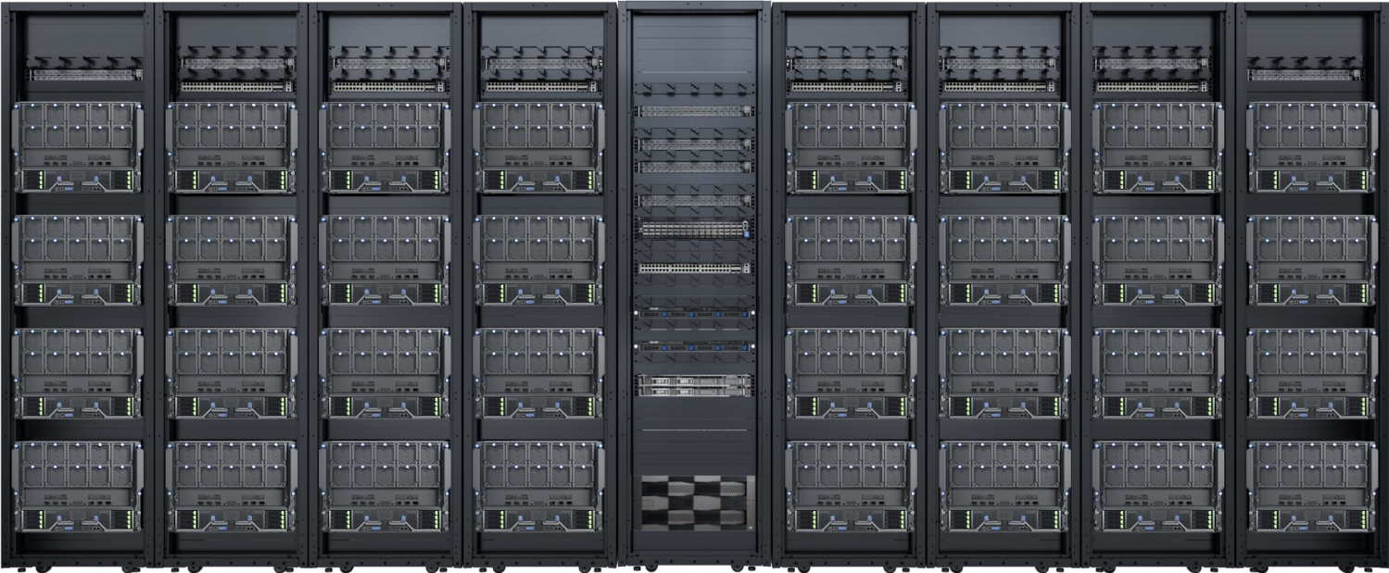1389x573 pixels.
Task: Select the second server in the second rack
Action: [x=232, y=260]
